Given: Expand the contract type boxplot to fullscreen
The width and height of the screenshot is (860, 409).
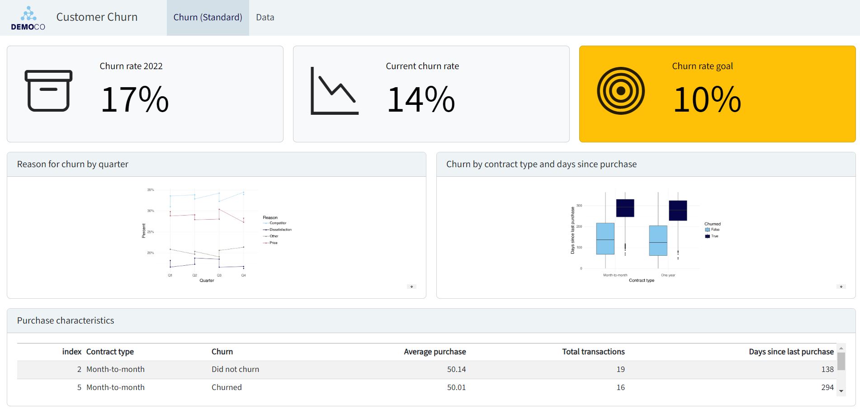Looking at the screenshot, I should click(841, 287).
